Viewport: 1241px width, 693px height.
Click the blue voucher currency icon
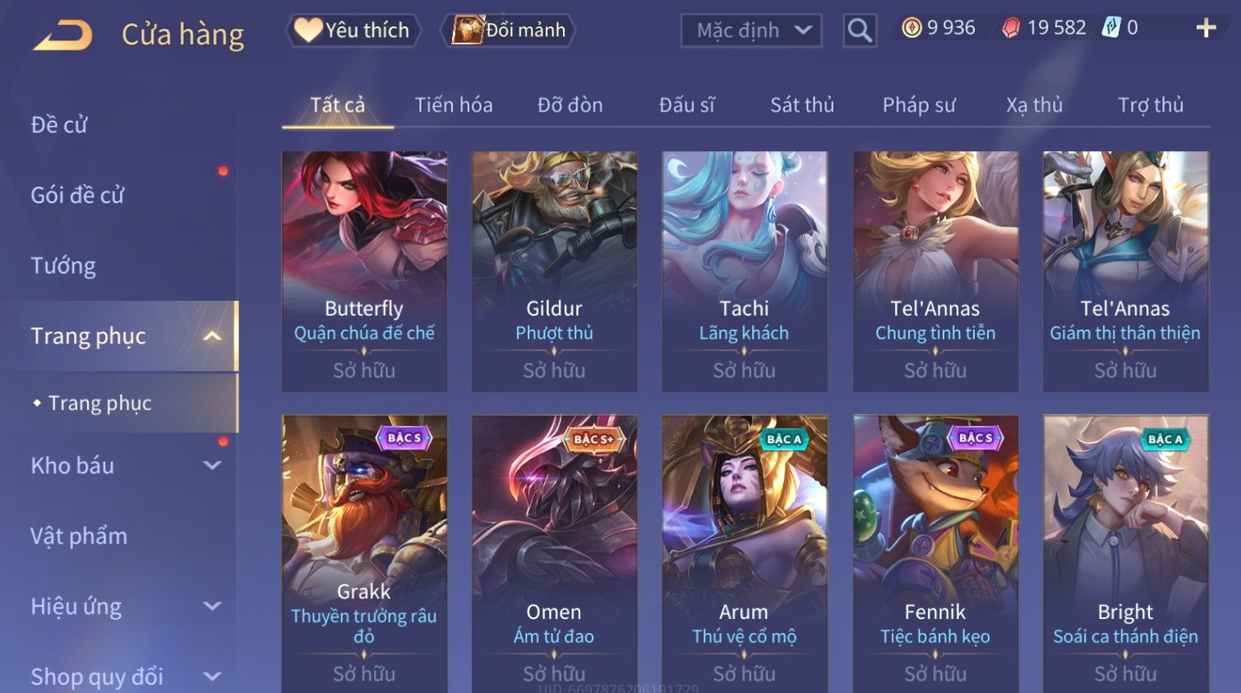pos(1111,28)
